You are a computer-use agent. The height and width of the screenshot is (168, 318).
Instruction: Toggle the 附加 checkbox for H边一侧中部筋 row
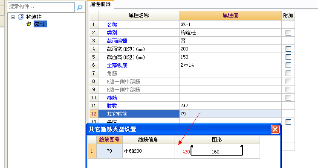point(288,89)
